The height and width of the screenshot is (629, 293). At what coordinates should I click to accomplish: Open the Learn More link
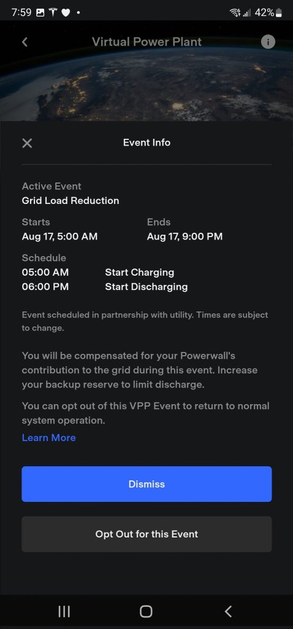pyautogui.click(x=49, y=437)
